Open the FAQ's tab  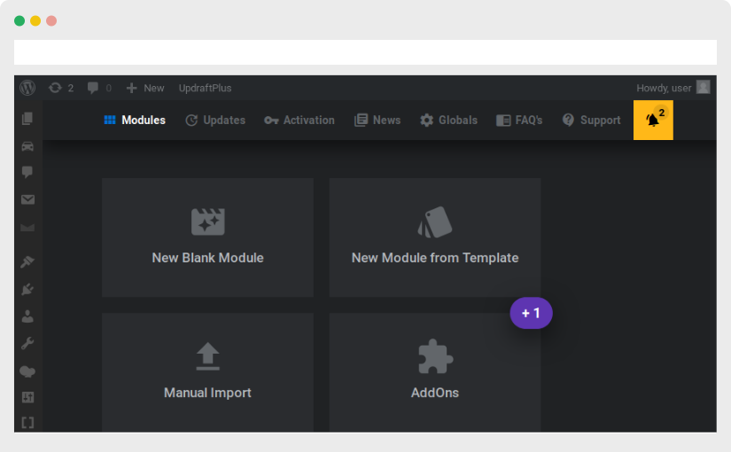click(x=519, y=120)
